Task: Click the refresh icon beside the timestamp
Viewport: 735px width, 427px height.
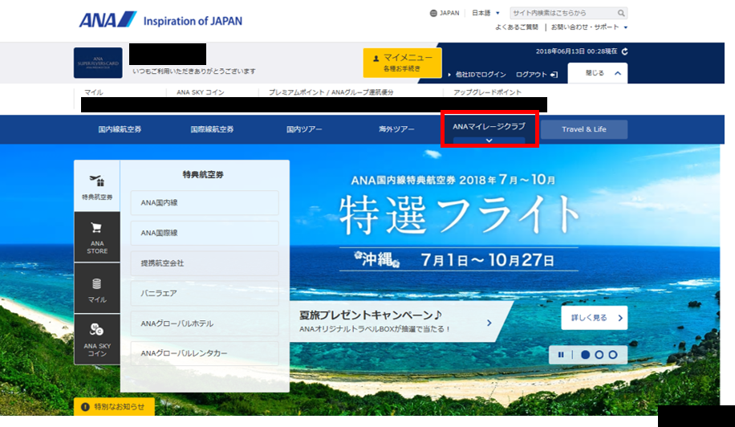Action: tap(624, 51)
